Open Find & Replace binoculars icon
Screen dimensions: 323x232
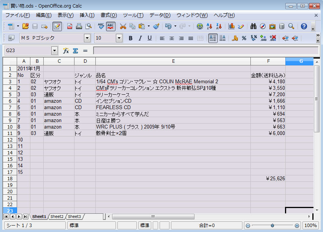point(253,26)
